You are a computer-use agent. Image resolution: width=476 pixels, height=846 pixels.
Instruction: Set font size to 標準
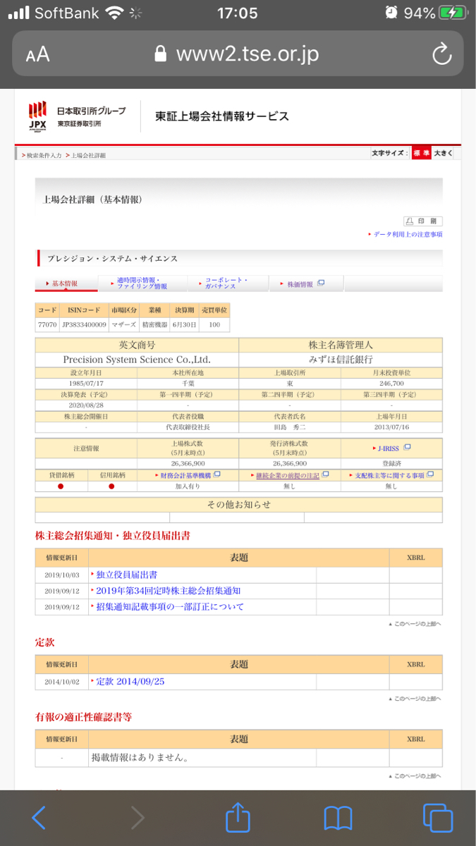pos(421,153)
